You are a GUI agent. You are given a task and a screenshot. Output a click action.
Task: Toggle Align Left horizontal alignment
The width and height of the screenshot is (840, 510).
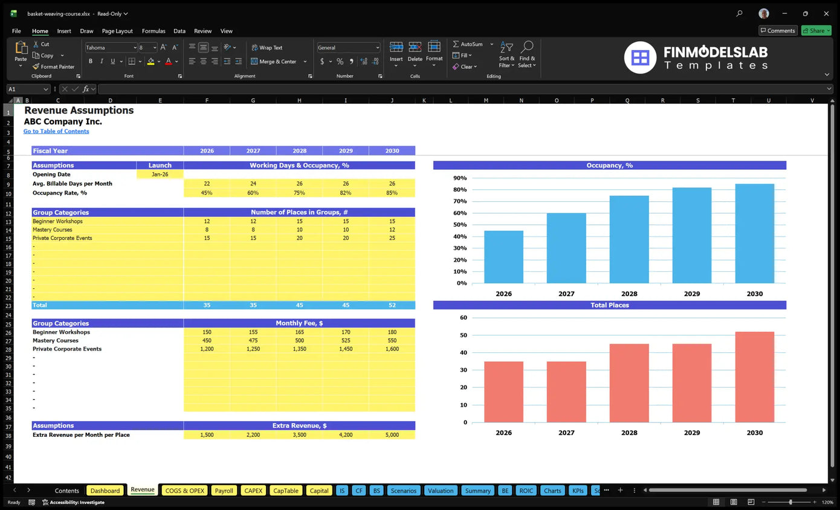point(192,61)
